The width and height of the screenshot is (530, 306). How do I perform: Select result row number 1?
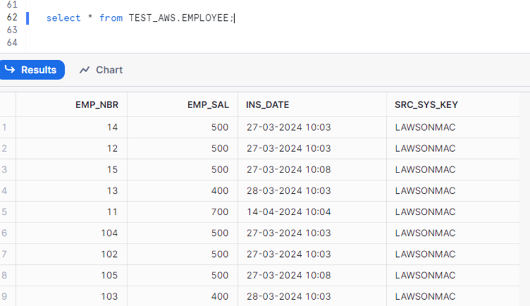pyautogui.click(x=5, y=127)
